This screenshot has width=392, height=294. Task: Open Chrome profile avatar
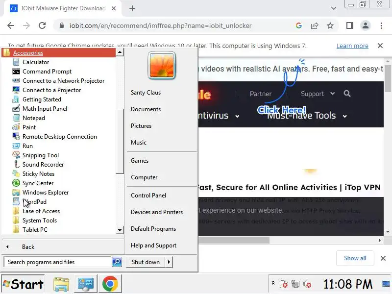click(365, 25)
